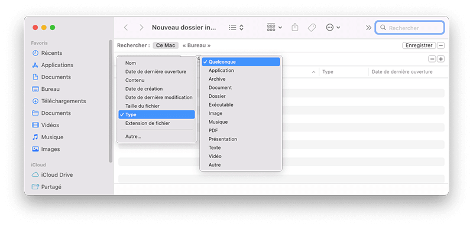Sort by Date de dernière ouverture column

tap(402, 72)
